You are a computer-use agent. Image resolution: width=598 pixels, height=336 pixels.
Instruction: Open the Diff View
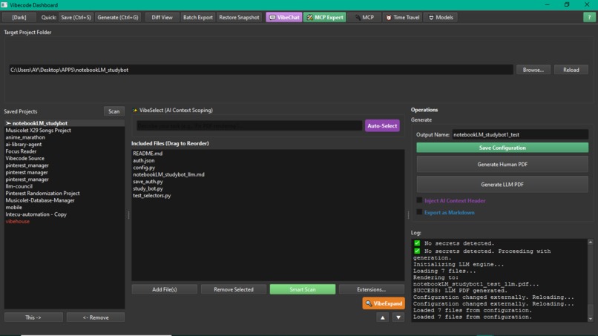click(162, 18)
